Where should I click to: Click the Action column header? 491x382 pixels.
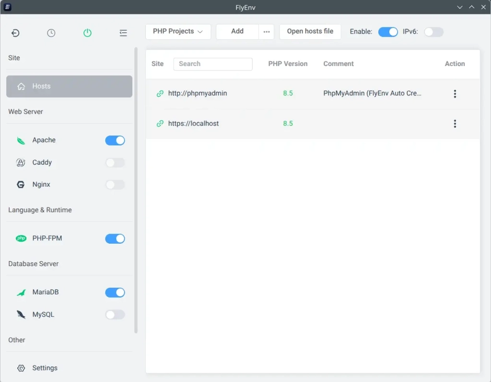(455, 64)
